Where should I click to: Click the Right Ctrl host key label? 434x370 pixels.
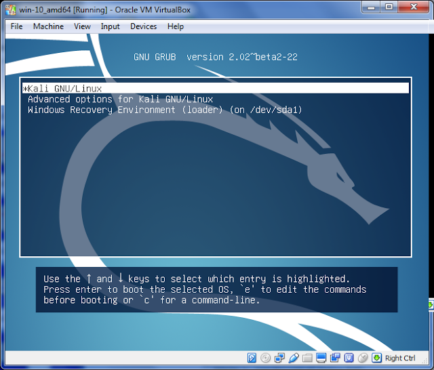tap(400, 358)
